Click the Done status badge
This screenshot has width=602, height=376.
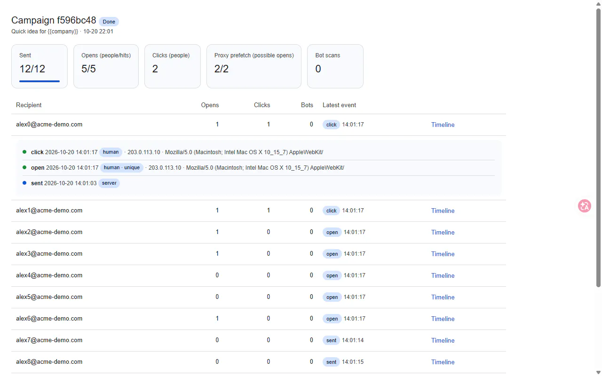pos(109,22)
